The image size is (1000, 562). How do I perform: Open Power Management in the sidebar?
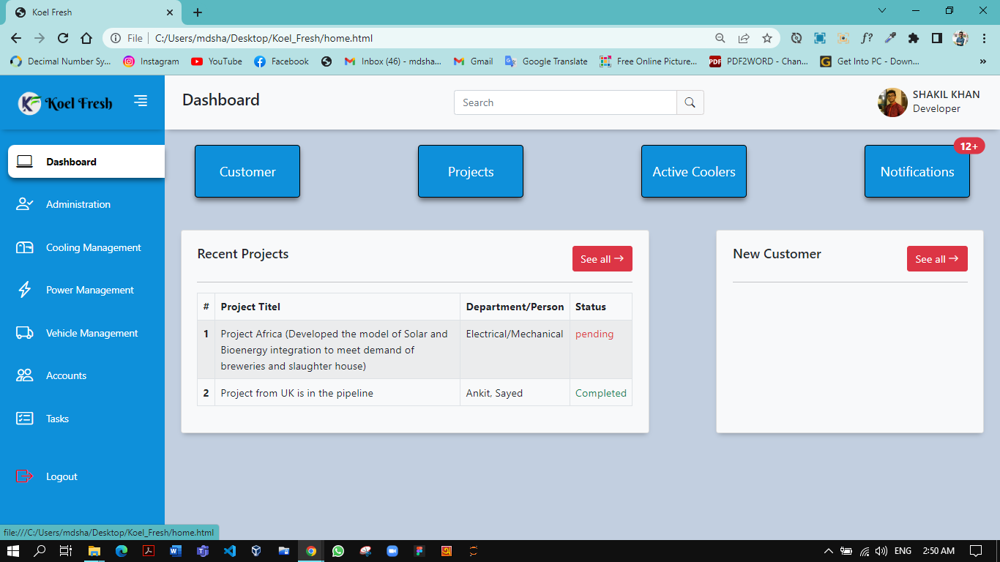(89, 290)
